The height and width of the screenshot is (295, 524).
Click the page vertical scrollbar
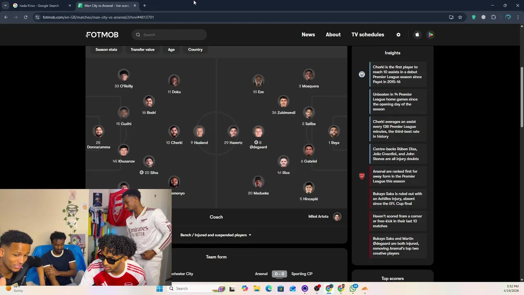pyautogui.click(x=522, y=97)
